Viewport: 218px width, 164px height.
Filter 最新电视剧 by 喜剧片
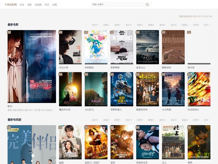[106, 120]
